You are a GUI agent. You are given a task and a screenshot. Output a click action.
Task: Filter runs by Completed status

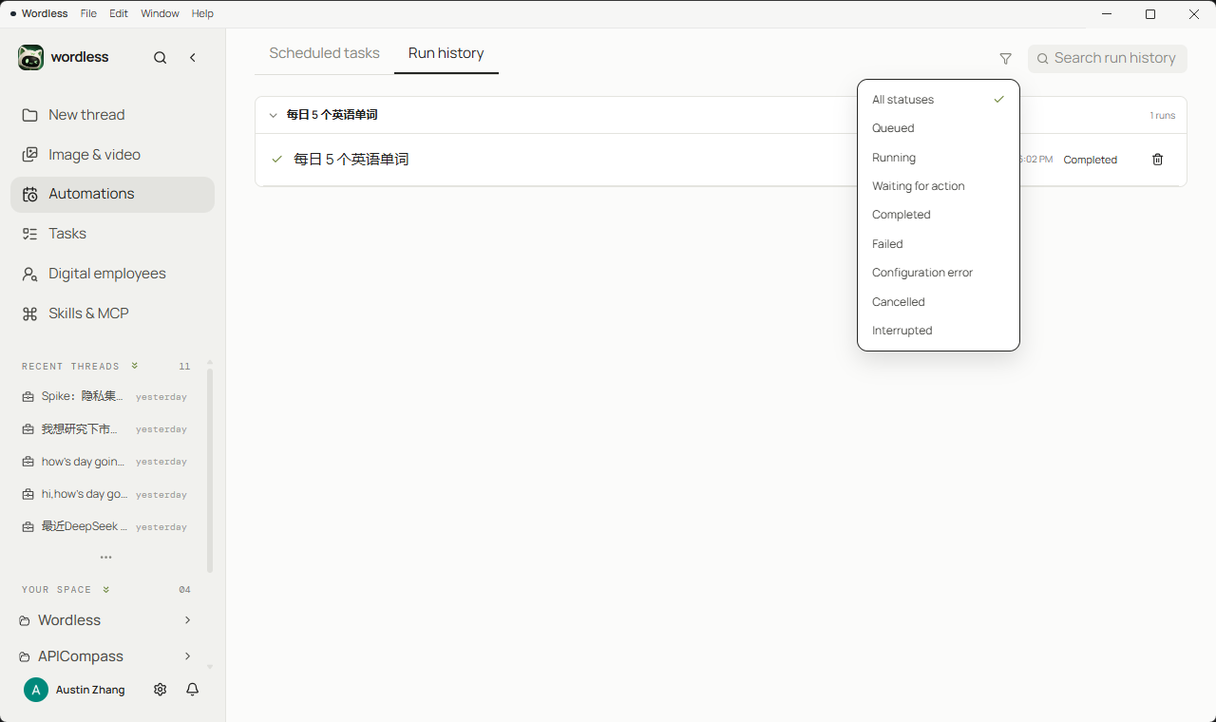(939, 215)
